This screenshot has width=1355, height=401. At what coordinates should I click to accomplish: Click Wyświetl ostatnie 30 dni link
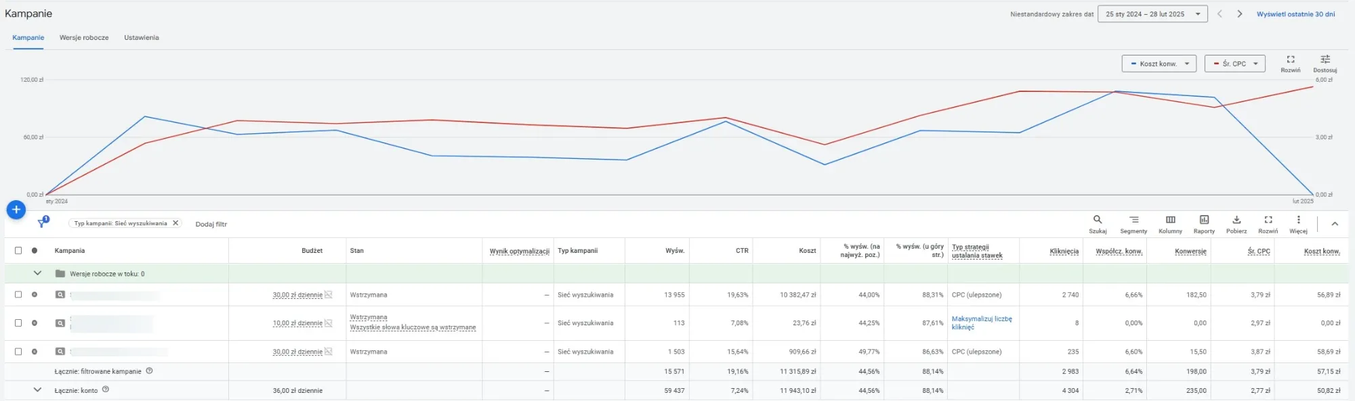1295,14
